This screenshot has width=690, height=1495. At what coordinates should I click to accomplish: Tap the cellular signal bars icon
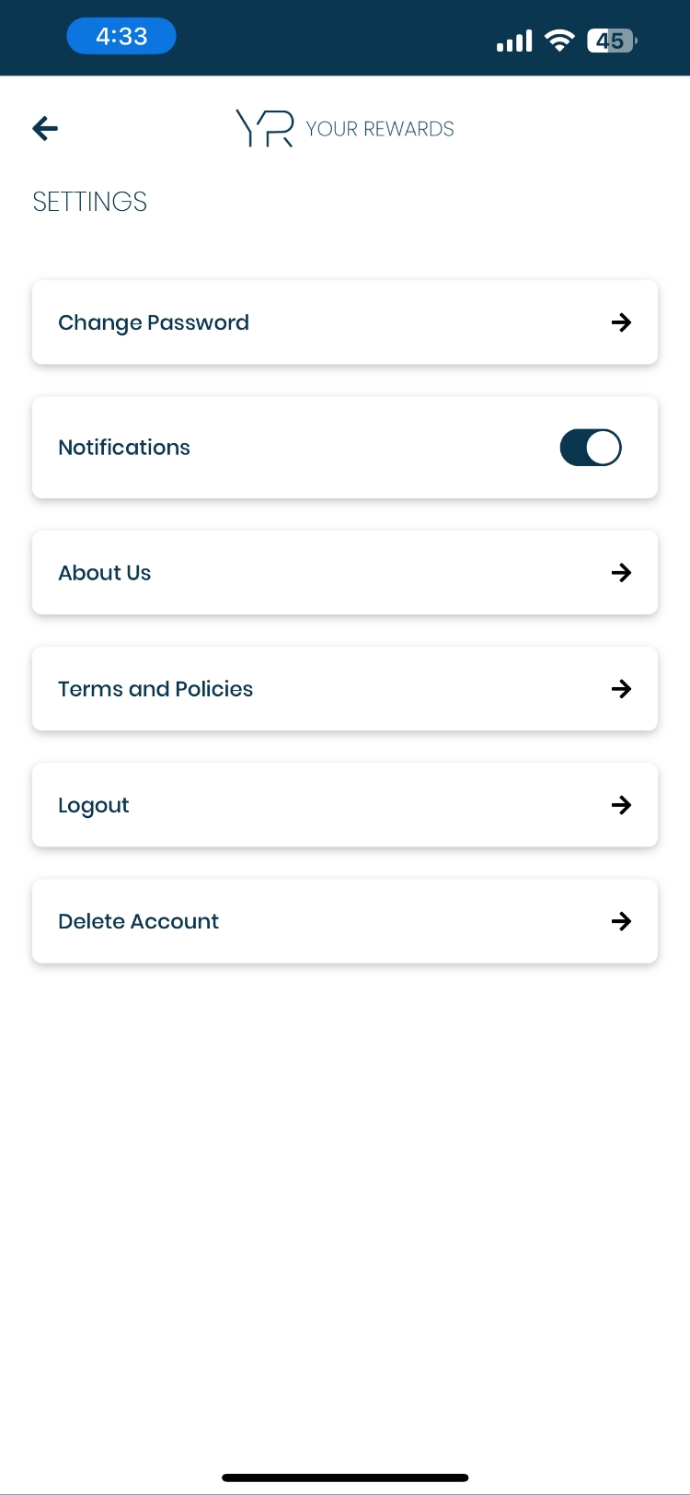tap(514, 41)
